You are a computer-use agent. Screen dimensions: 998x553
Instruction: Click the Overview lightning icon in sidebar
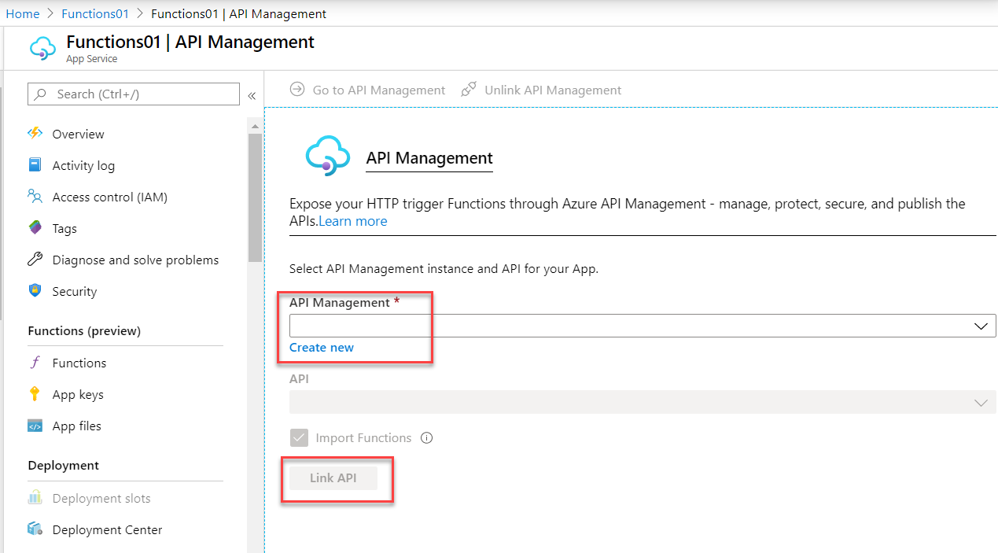(35, 134)
